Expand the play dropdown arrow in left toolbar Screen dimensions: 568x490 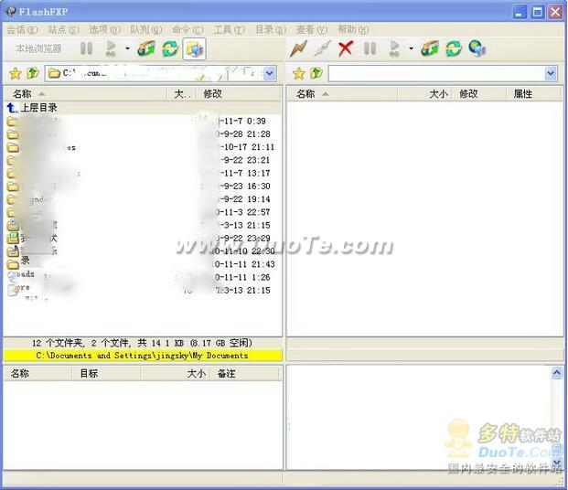127,48
